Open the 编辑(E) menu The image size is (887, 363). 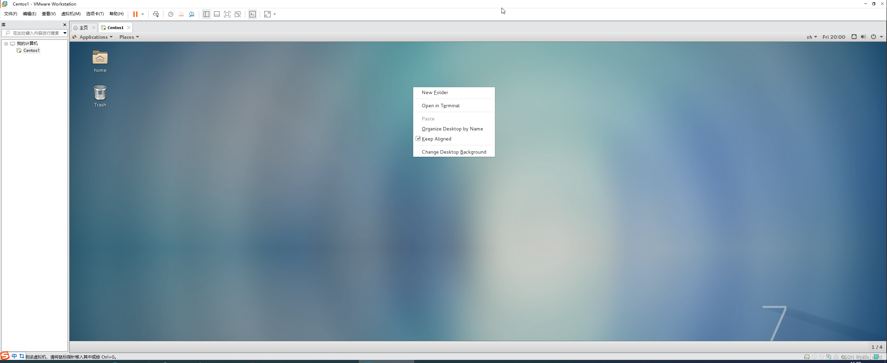tap(29, 14)
